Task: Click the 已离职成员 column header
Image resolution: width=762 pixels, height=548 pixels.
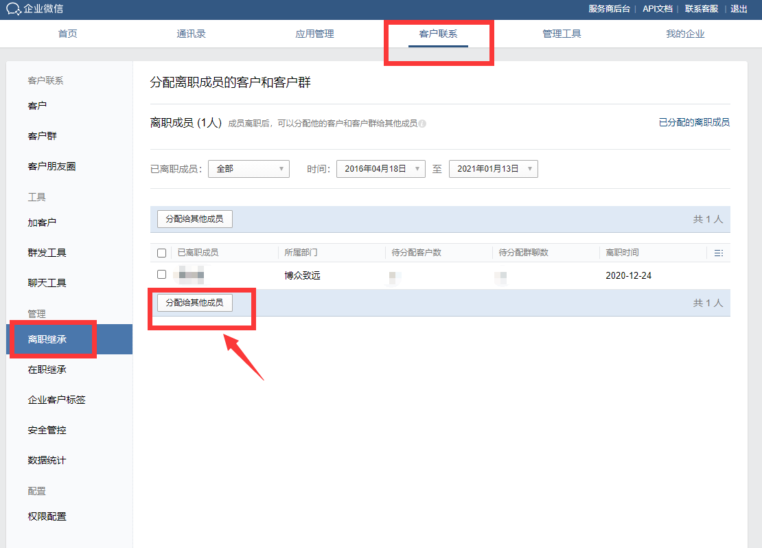Action: pyautogui.click(x=198, y=252)
